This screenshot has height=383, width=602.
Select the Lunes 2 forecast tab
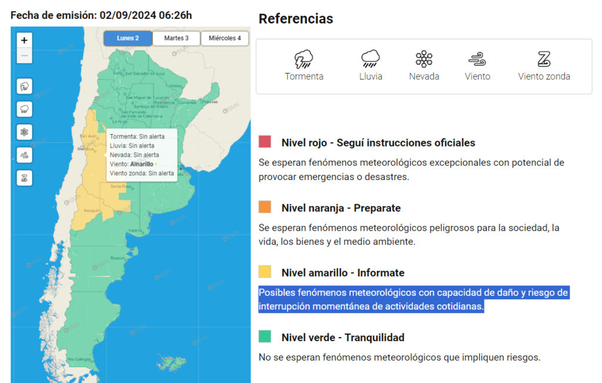coord(128,38)
